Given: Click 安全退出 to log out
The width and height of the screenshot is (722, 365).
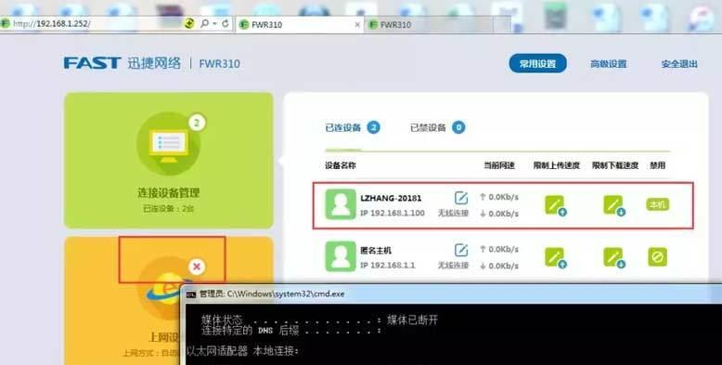Looking at the screenshot, I should pos(679,64).
